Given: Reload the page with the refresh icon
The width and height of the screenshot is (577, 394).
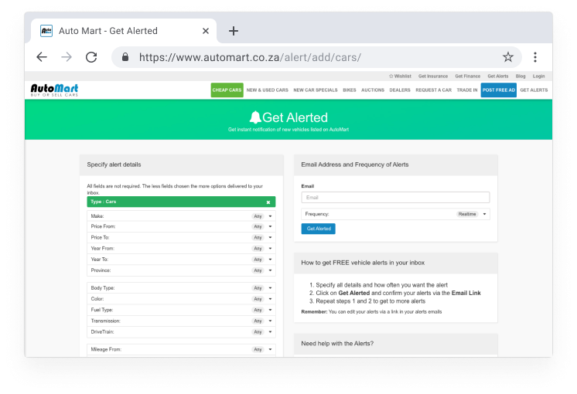Looking at the screenshot, I should [91, 57].
